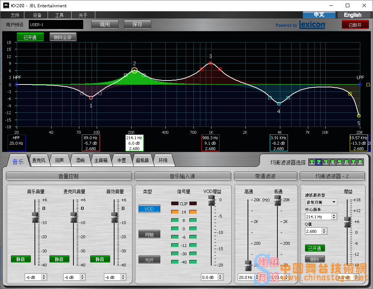The width and height of the screenshot is (373, 289).
Task: Click the 3.91 KHz filter info box
Action: [x=278, y=143]
